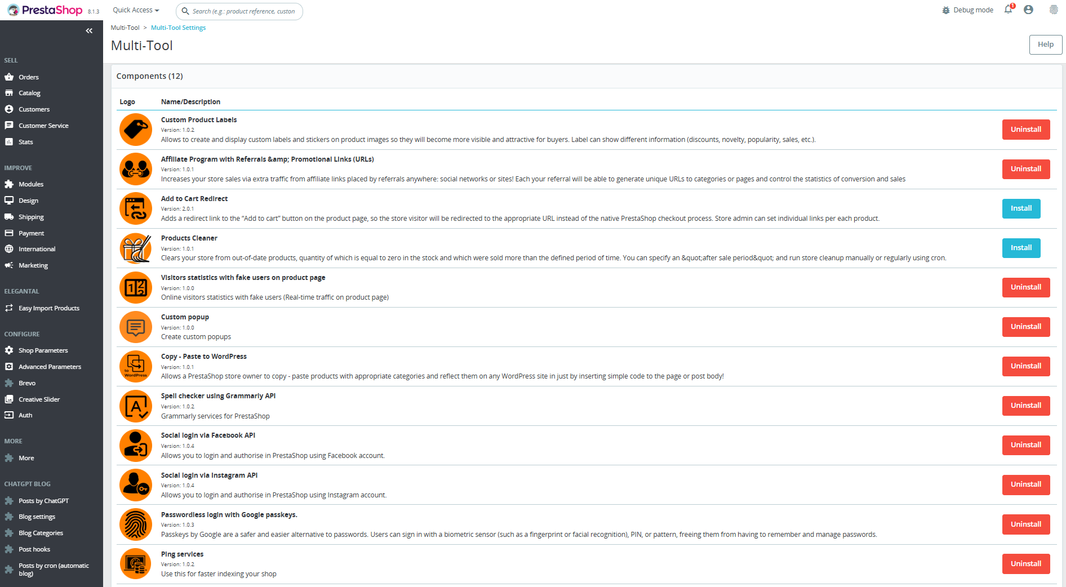Click the Add to Cart Redirect logo
Image resolution: width=1066 pixels, height=587 pixels.
pyautogui.click(x=136, y=208)
